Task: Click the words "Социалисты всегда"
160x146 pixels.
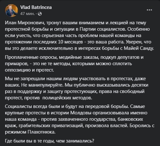Action: 26,106
